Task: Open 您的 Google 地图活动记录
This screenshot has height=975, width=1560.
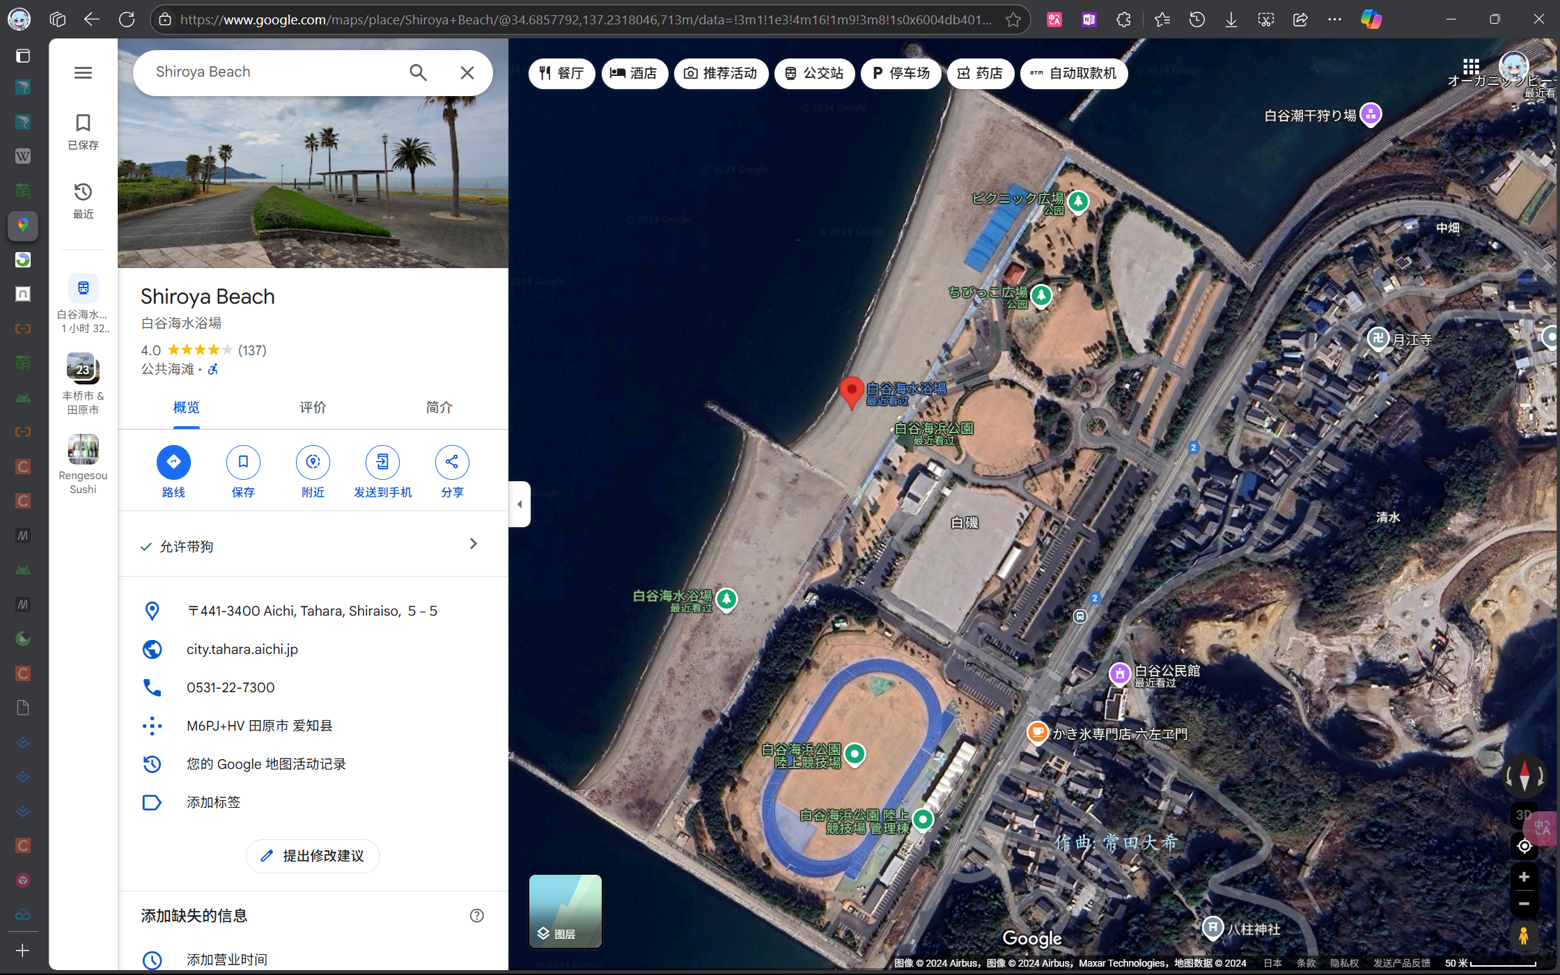Action: pyautogui.click(x=266, y=764)
